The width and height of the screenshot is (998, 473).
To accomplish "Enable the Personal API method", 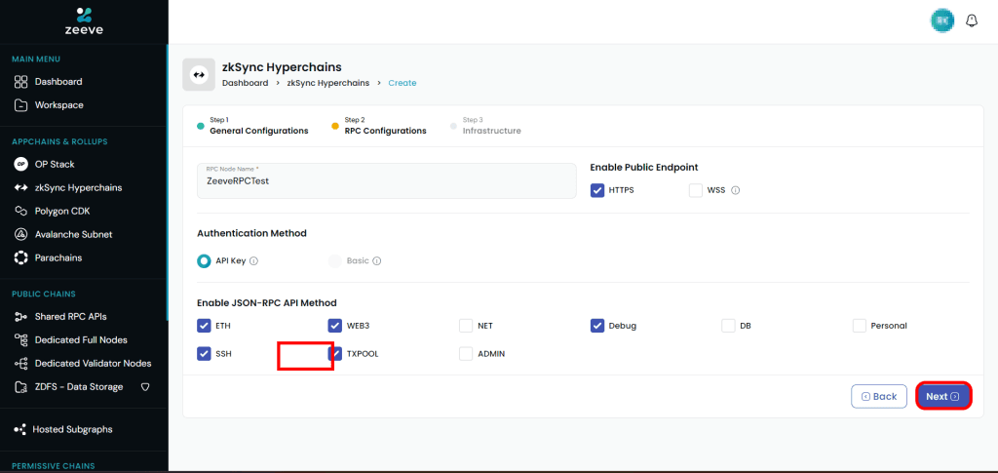I will coord(860,326).
